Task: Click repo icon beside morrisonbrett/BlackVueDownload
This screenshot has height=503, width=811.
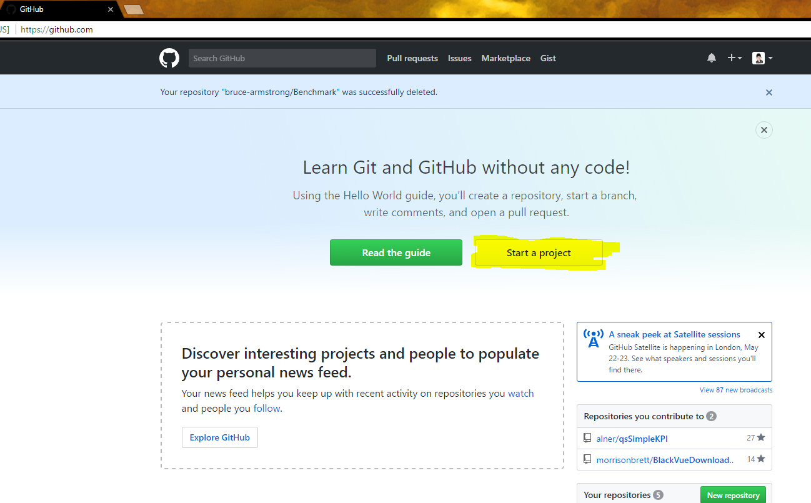Action: tap(587, 459)
